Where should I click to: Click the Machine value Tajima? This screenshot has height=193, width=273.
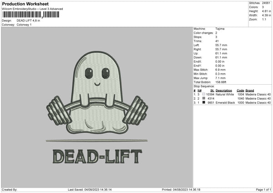click(x=220, y=29)
